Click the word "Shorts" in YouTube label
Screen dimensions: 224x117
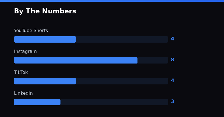[x=41, y=31]
